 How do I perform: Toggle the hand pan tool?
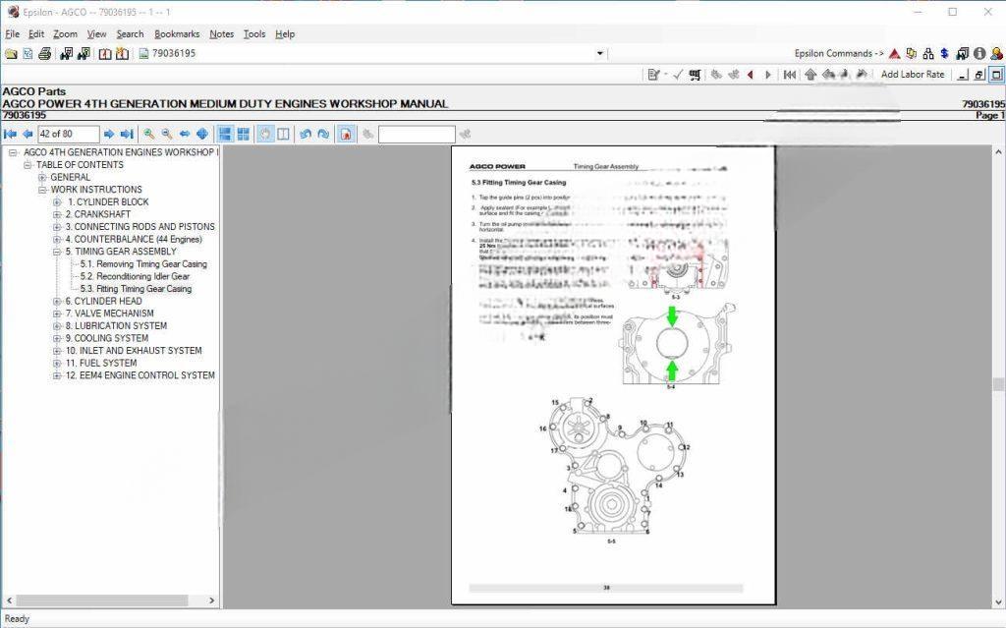point(265,134)
